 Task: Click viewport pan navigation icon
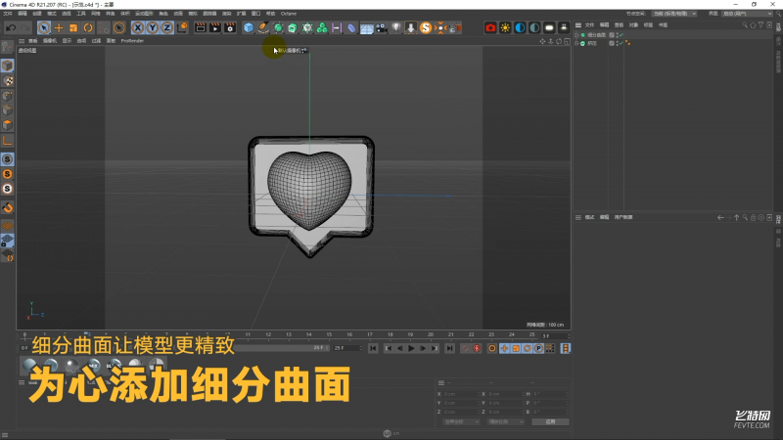(x=542, y=41)
